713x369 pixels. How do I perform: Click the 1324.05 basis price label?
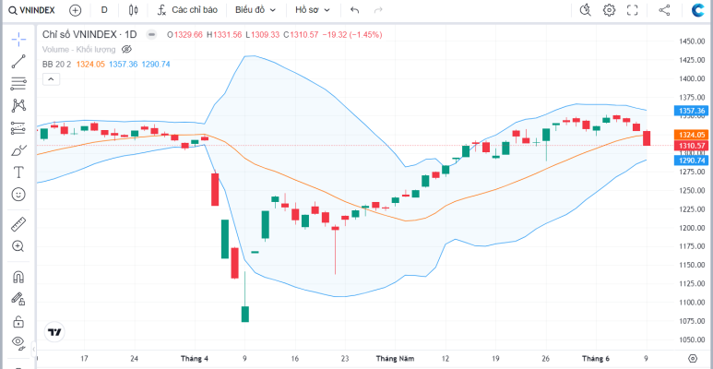[x=692, y=135]
